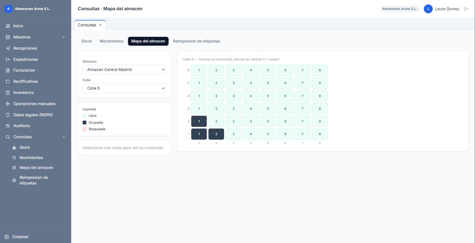
Task: Select the Mapa del almacen sub-tab
Action: coord(148,41)
